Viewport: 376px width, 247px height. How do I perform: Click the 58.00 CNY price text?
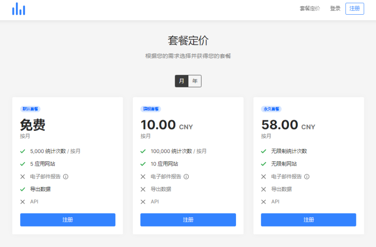[x=288, y=125]
